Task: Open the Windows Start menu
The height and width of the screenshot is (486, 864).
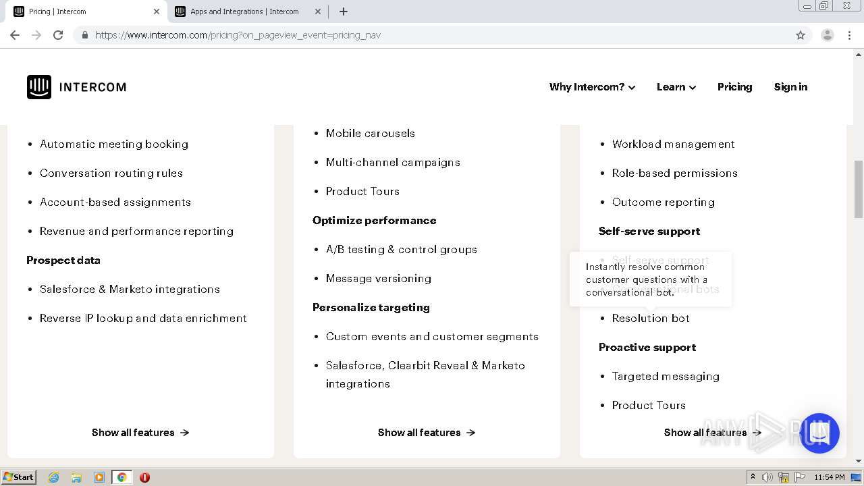Action: pos(19,477)
